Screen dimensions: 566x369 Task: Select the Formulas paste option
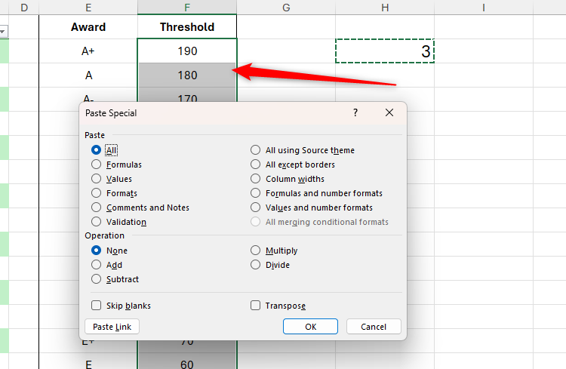(96, 165)
